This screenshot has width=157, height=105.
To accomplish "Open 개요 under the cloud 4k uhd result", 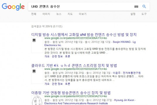I will (47, 84).
